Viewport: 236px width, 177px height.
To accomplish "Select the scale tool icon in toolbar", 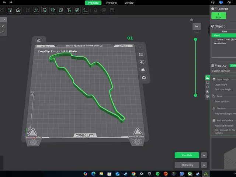I will 28,10.
